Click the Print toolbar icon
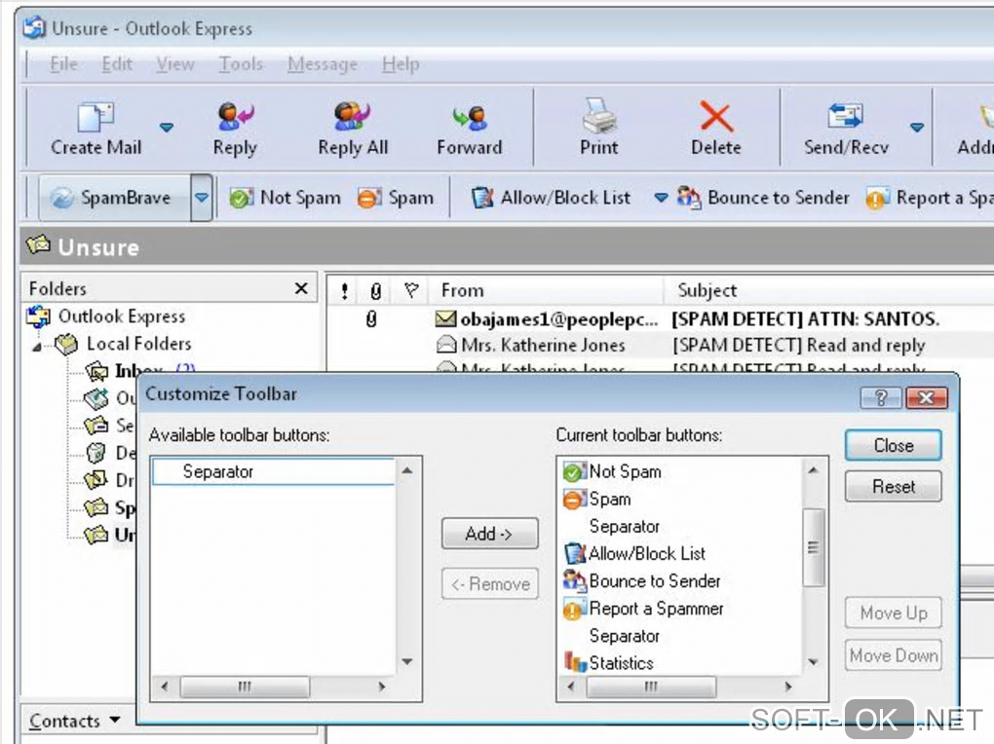The image size is (994, 744). [599, 116]
